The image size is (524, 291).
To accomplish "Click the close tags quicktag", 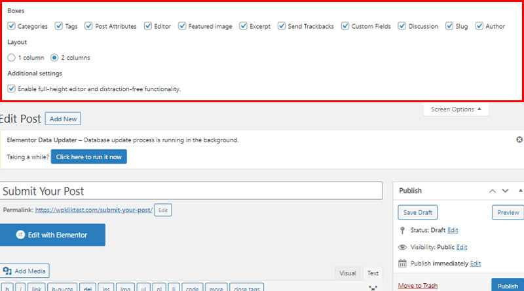I will tap(247, 288).
